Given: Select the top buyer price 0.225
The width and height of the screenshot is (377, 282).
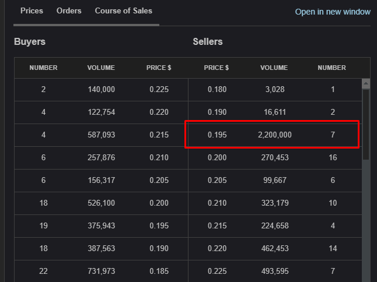Looking at the screenshot, I should [x=159, y=90].
